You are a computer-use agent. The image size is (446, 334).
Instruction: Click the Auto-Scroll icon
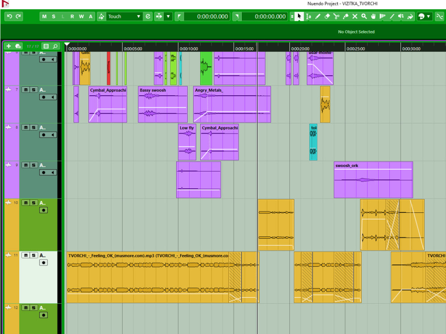coord(159,16)
